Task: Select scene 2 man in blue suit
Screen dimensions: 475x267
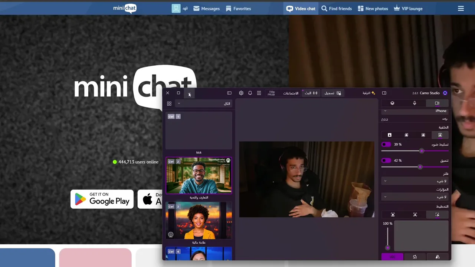Action: click(x=199, y=175)
